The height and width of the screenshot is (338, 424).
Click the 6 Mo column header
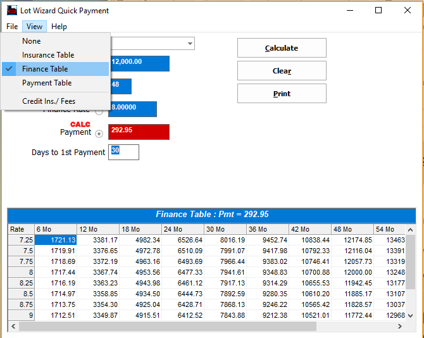[56, 229]
